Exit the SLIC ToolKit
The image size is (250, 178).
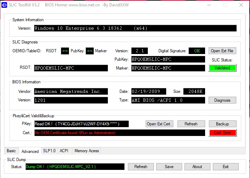click(x=226, y=167)
